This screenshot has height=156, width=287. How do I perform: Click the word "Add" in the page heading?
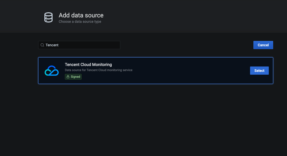click(x=63, y=15)
